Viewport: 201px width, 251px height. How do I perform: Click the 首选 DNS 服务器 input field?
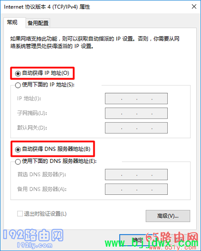(136, 174)
